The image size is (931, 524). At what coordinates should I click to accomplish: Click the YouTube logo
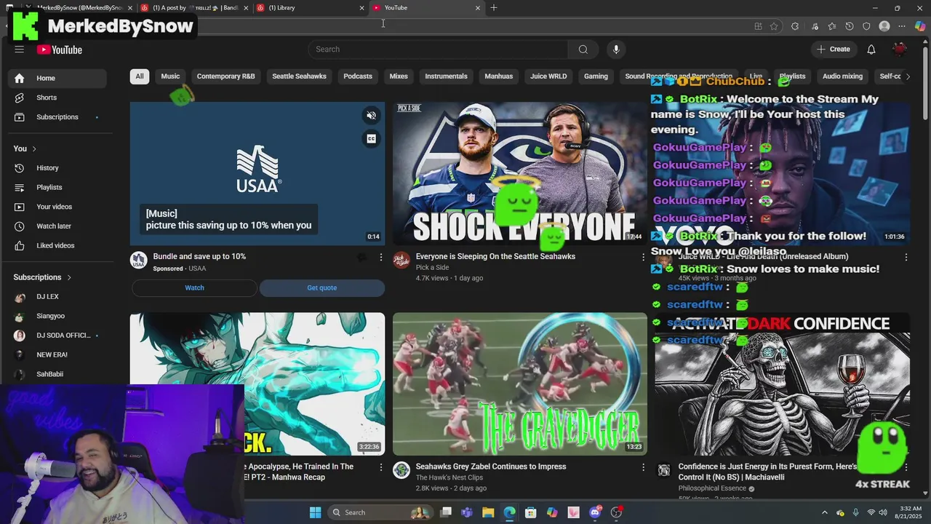point(60,49)
